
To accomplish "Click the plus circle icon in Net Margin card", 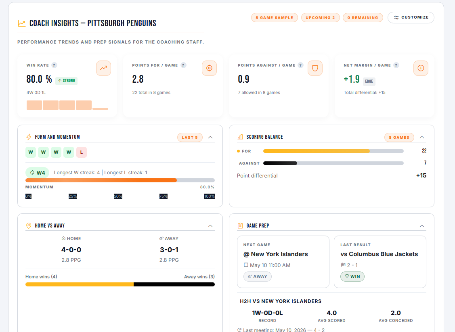I will [421, 68].
